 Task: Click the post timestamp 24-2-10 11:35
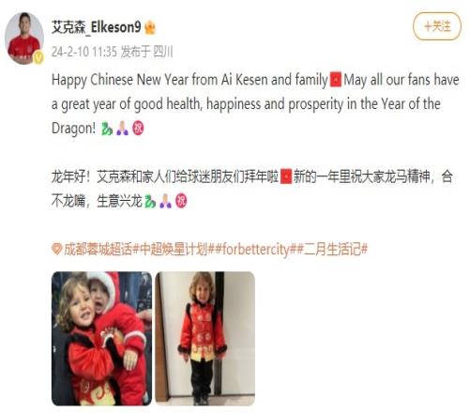point(84,52)
